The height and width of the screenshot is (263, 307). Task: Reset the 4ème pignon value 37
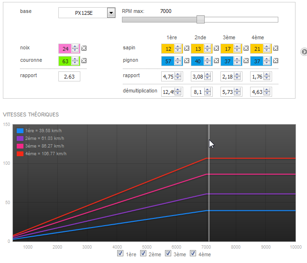[275, 61]
